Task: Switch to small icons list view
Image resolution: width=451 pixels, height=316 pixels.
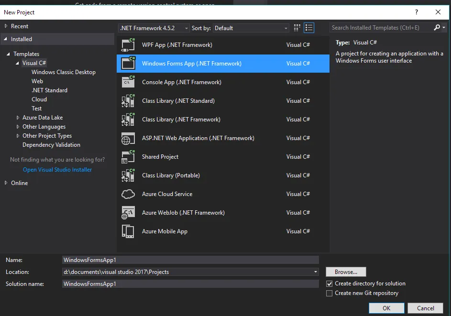Action: (x=309, y=28)
